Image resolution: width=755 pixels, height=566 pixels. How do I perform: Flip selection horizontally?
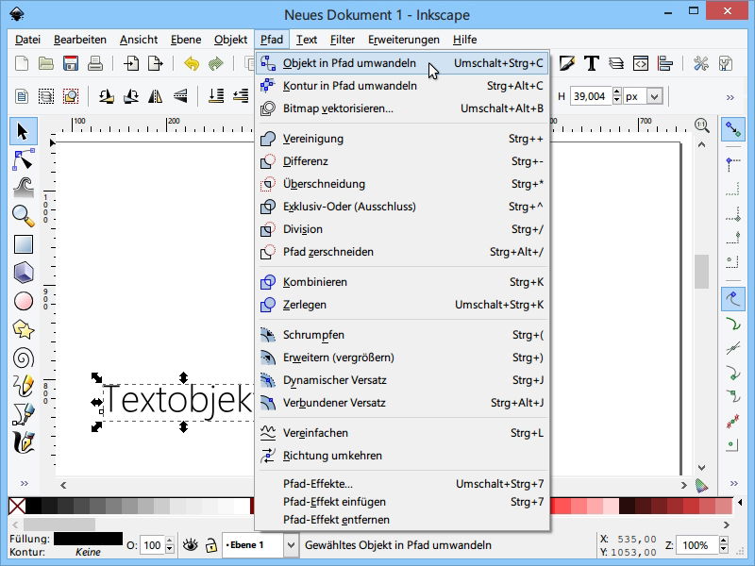tap(155, 96)
